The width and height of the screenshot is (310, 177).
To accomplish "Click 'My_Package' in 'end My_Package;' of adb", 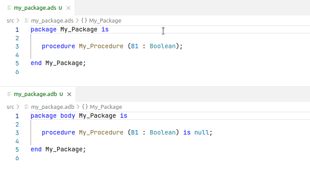I will pos(64,150).
